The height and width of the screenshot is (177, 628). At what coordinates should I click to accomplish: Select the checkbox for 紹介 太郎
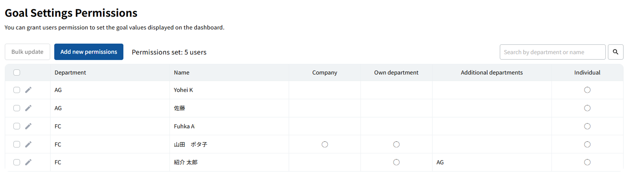[x=17, y=162]
